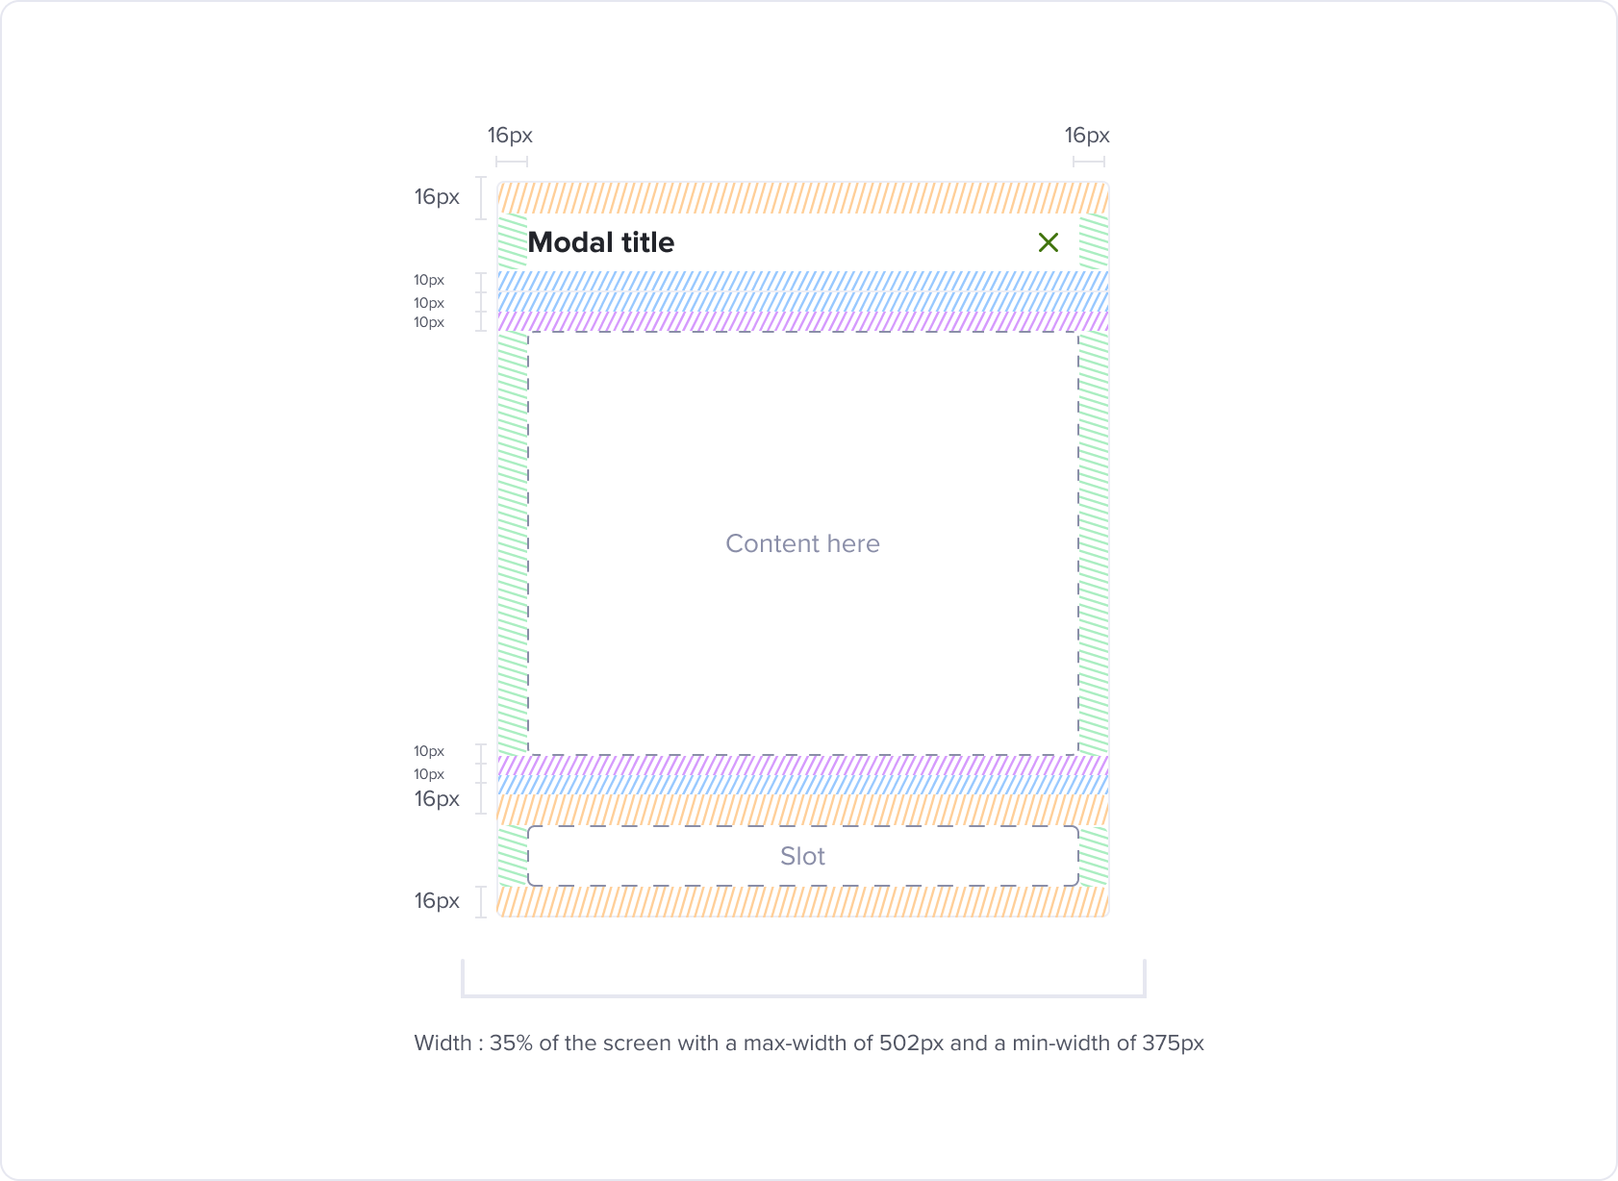Image resolution: width=1618 pixels, height=1181 pixels.
Task: Select the purple hatched band above the content area
Action: pyautogui.click(x=803, y=321)
